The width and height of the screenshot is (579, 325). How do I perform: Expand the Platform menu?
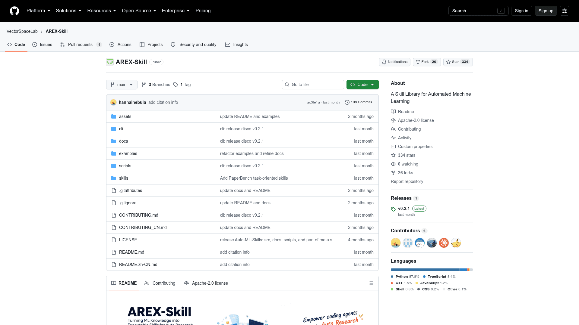pyautogui.click(x=38, y=11)
